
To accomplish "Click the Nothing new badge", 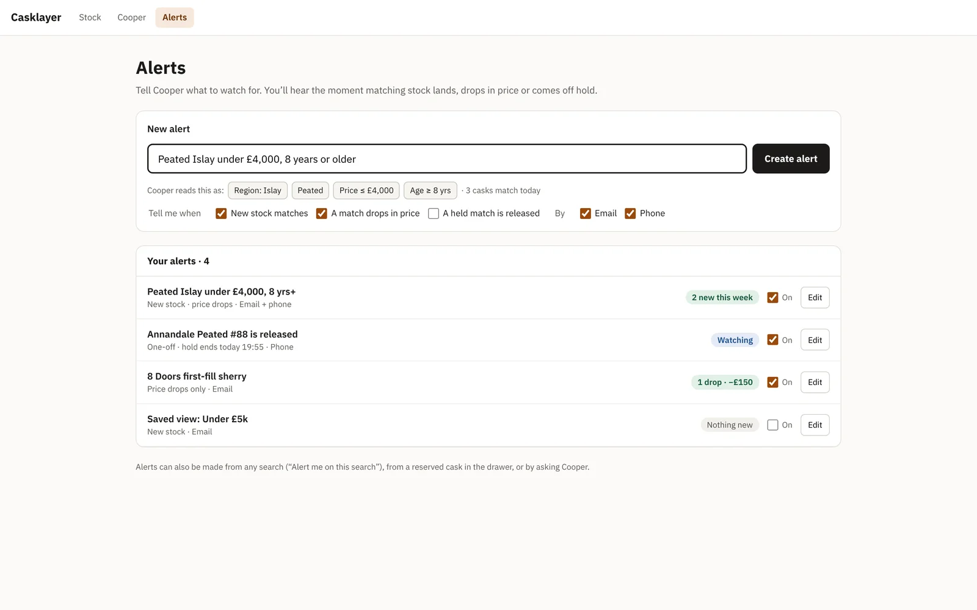I will [x=730, y=425].
